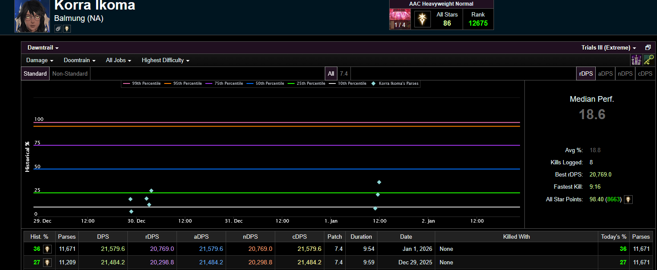Toggle the 95th Percentile legend series
Screen dimensions: 657x270
(183, 83)
